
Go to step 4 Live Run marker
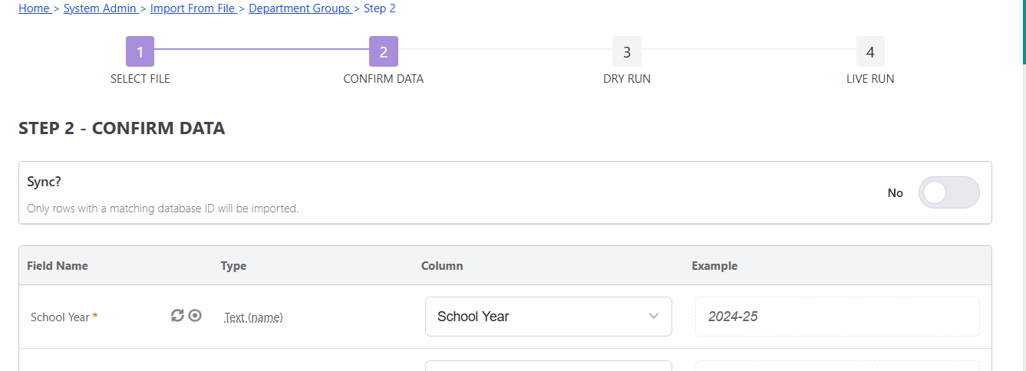coord(870,51)
